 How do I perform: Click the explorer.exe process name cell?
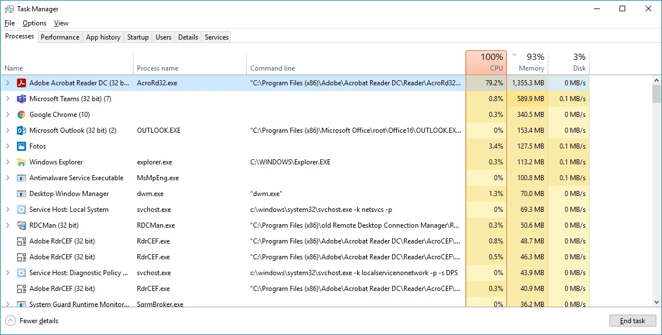coord(154,162)
